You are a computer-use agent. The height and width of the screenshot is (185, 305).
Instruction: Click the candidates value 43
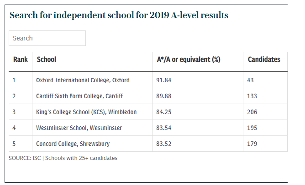pos(250,80)
